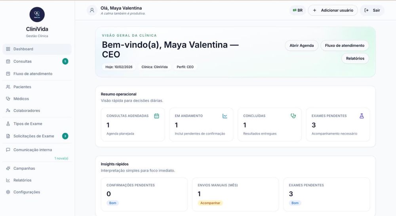The image size is (396, 216).
Task: Click the Fluxo de atendimento sidebar icon
Action: (x=8, y=73)
